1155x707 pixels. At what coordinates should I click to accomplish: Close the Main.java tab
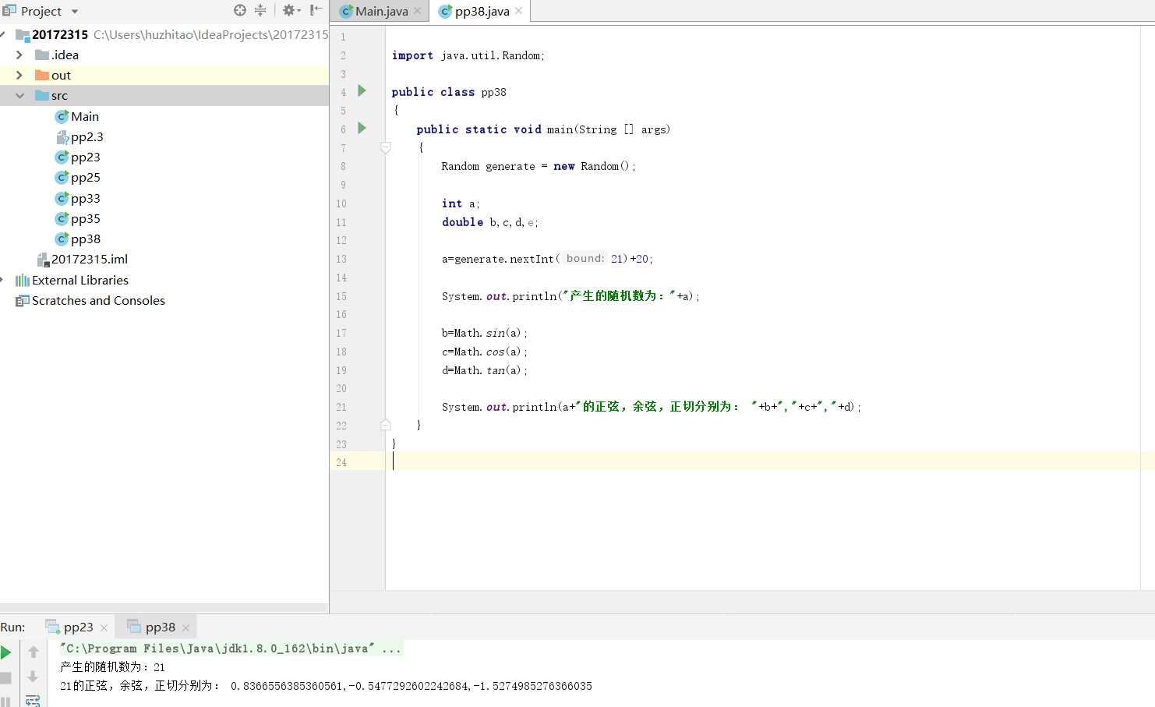[417, 11]
